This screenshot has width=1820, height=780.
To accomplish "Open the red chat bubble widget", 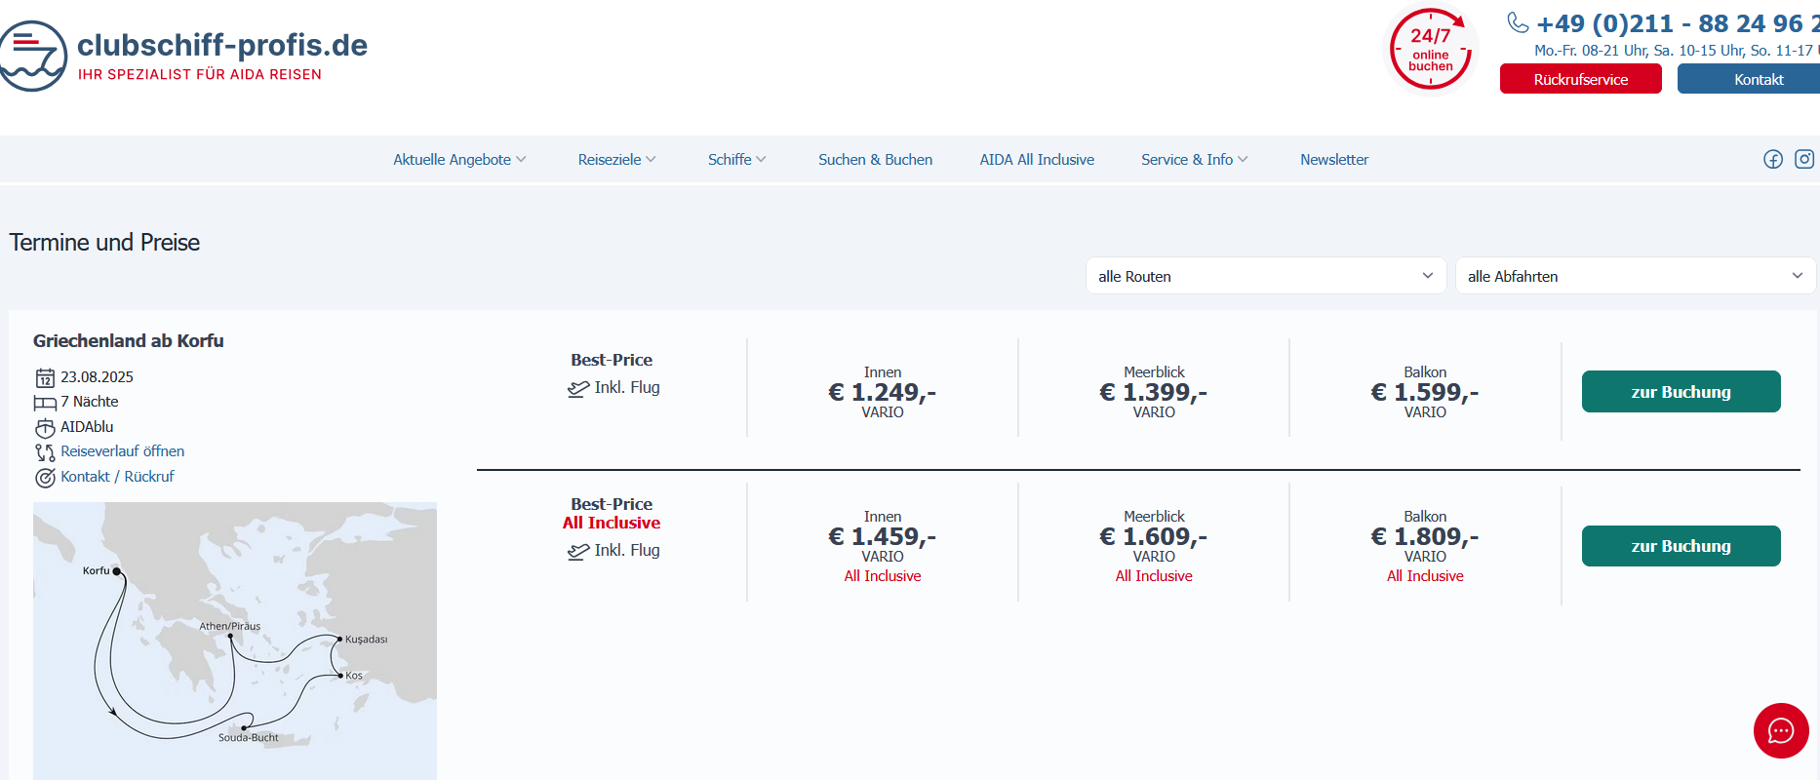I will point(1780,730).
